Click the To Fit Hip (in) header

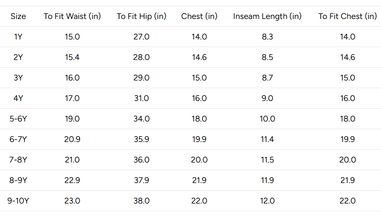141,16
